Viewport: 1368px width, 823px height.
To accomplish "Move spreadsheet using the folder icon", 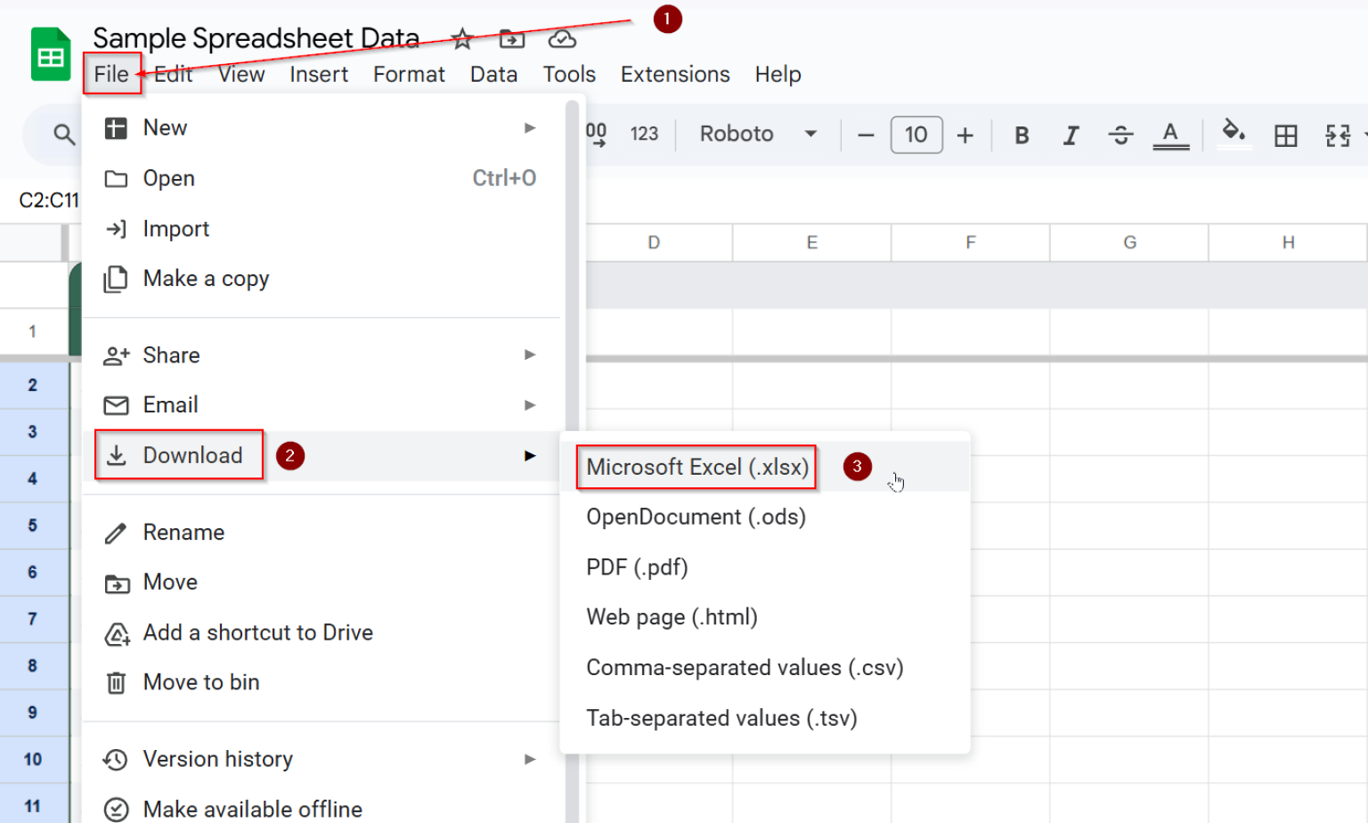I will click(511, 39).
